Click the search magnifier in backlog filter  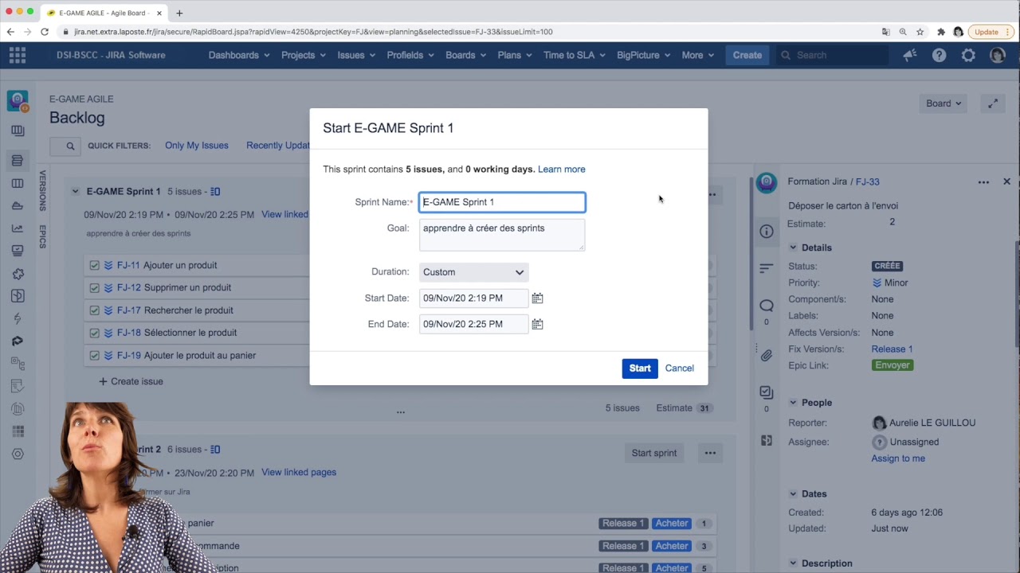tap(70, 146)
